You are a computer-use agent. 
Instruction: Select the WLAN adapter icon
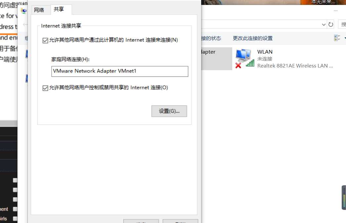click(x=244, y=59)
